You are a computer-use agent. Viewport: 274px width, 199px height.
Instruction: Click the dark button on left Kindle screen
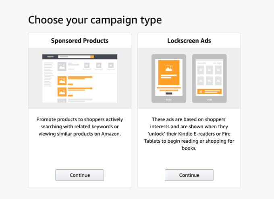169,94
